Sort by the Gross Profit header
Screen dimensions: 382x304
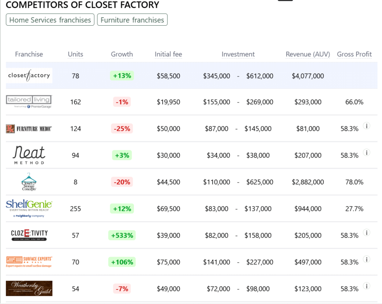[354, 54]
